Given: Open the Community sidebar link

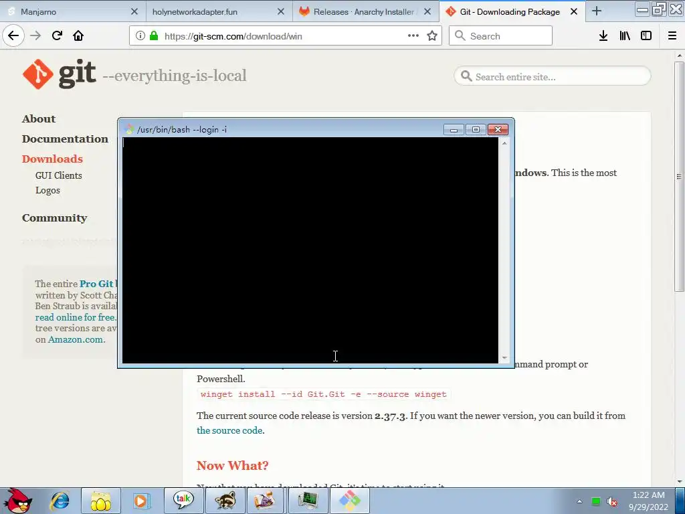Looking at the screenshot, I should pos(55,218).
